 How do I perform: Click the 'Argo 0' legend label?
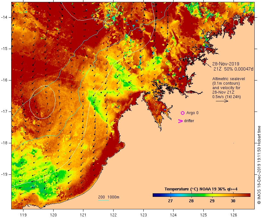tap(192, 113)
